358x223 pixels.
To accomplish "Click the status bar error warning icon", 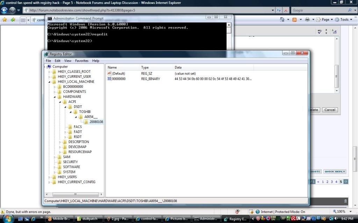I will tap(3, 212).
